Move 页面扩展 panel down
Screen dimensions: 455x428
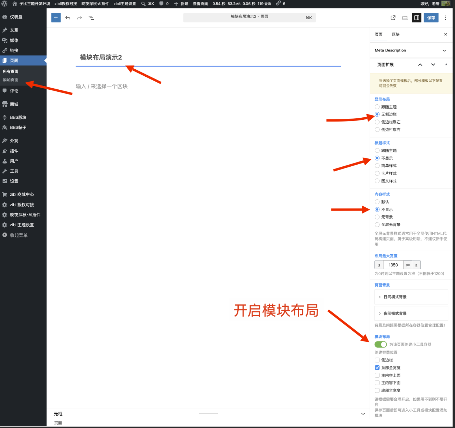(x=433, y=65)
